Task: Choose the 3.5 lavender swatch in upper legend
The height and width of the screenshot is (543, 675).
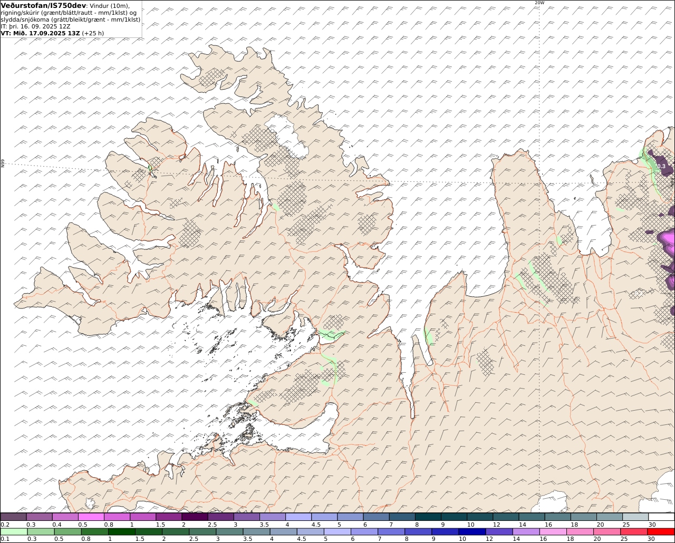Action: pyautogui.click(x=273, y=517)
